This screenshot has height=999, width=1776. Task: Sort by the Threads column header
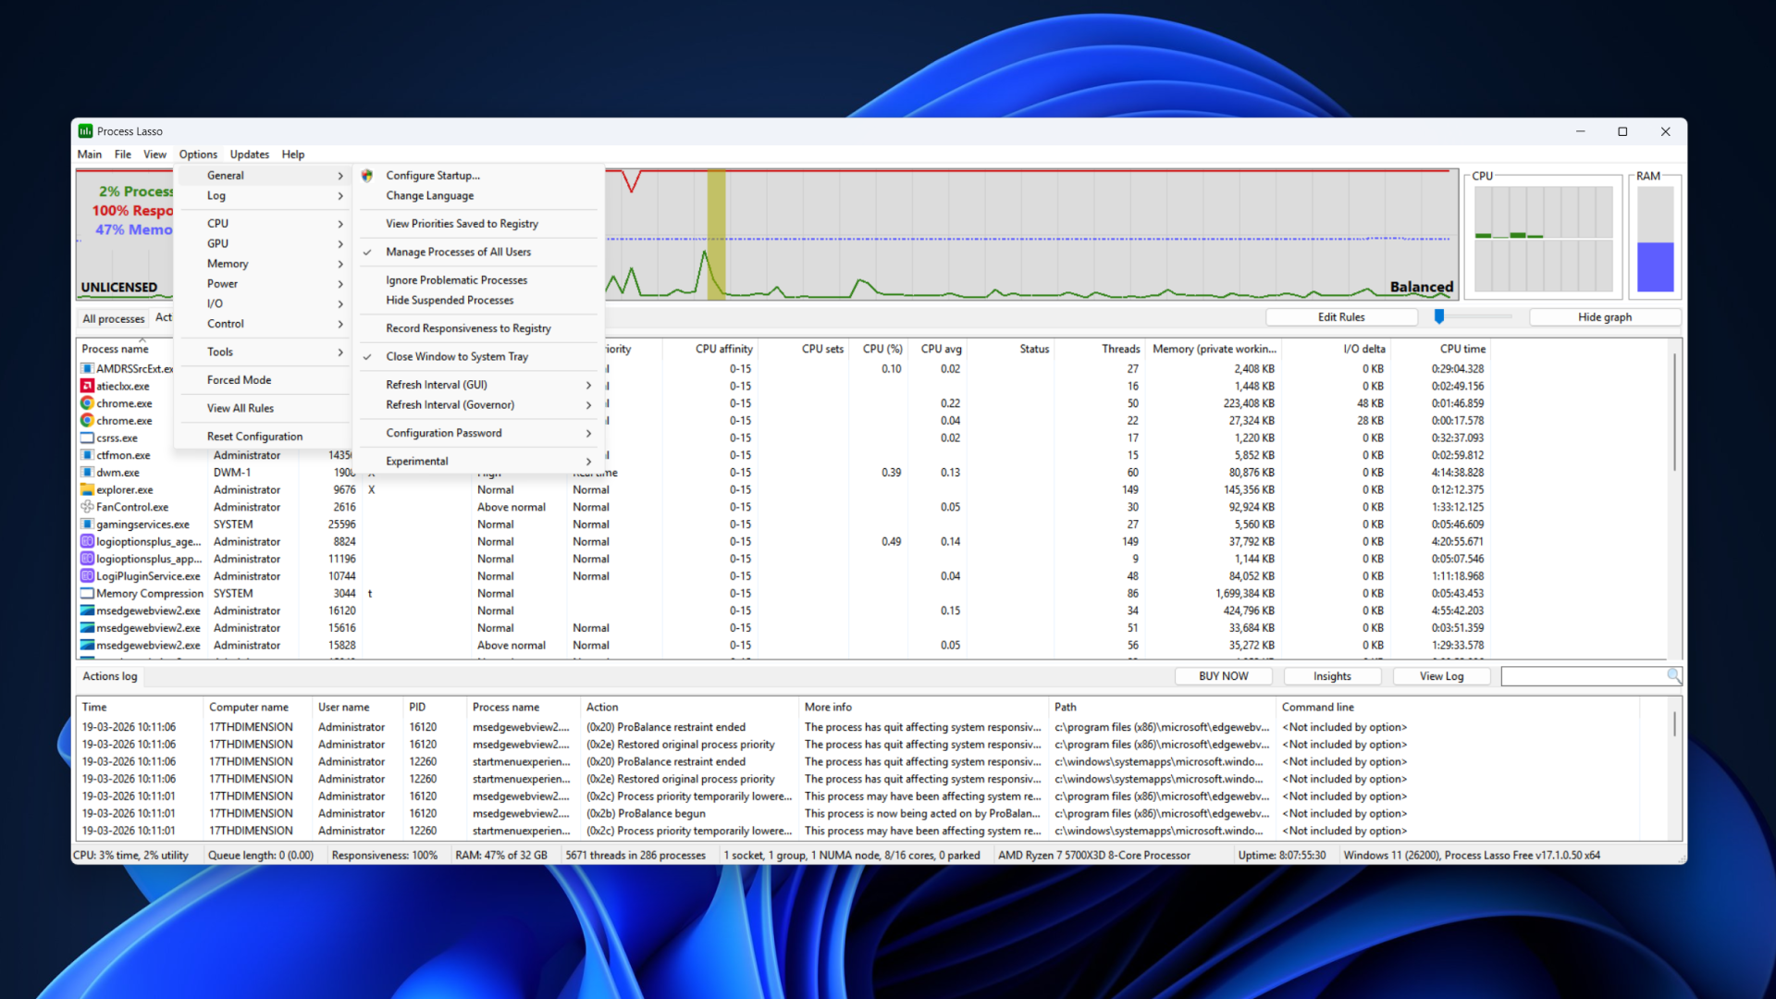[1101, 349]
